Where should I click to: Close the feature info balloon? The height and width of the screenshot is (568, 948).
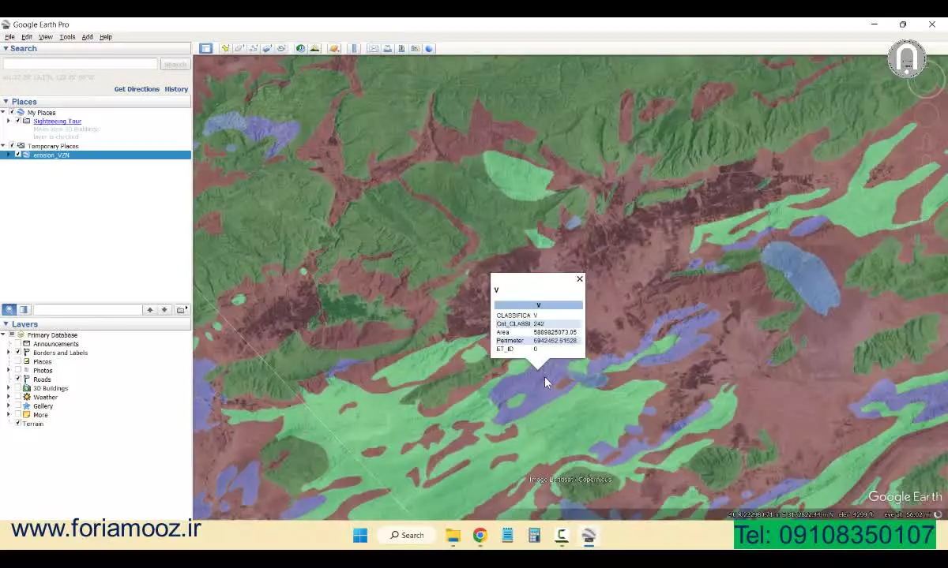[x=579, y=279]
